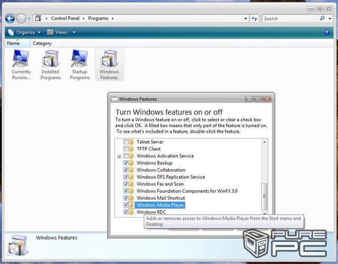Click the Refresh button beside address bar
The image size is (338, 264).
(255, 18)
